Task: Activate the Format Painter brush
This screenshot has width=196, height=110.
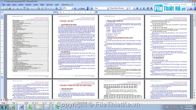Action: tap(42, 8)
